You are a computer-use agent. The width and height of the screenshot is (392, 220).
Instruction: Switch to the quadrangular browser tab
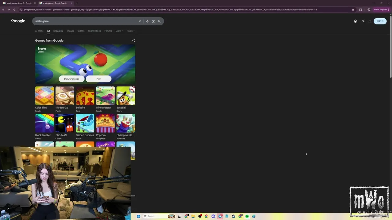[x=18, y=3]
